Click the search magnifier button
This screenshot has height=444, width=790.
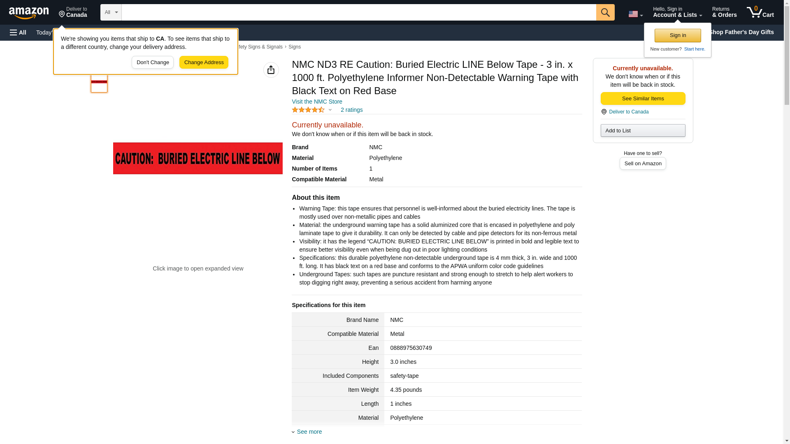(605, 12)
